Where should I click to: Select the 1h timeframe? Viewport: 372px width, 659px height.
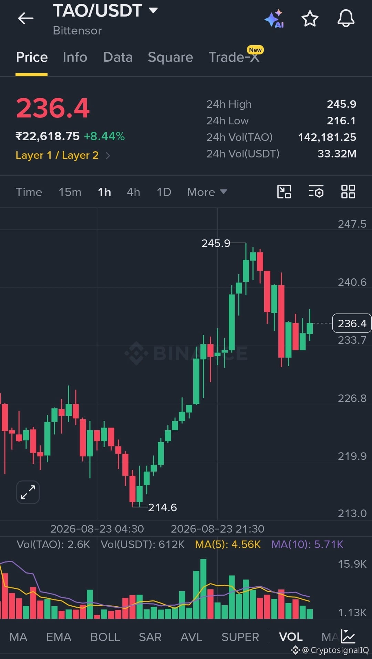click(x=104, y=192)
